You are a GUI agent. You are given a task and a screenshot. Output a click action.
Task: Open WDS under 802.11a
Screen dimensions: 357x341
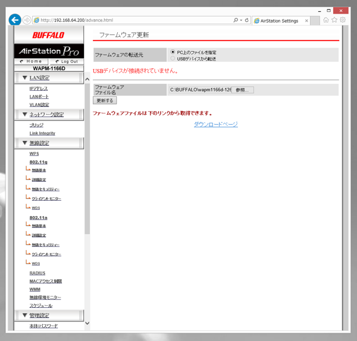36,264
